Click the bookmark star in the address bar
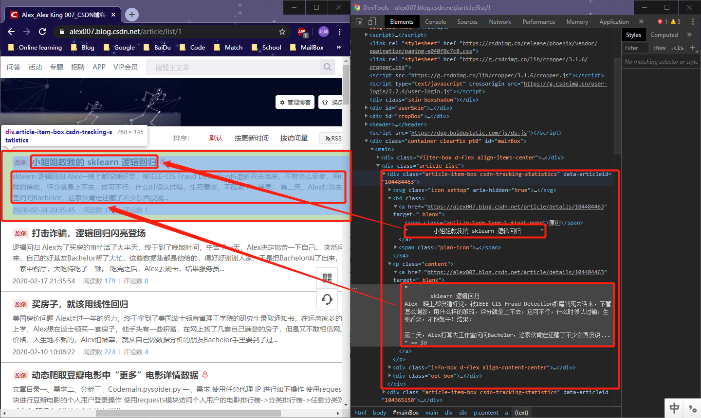The image size is (701, 418). [x=282, y=31]
